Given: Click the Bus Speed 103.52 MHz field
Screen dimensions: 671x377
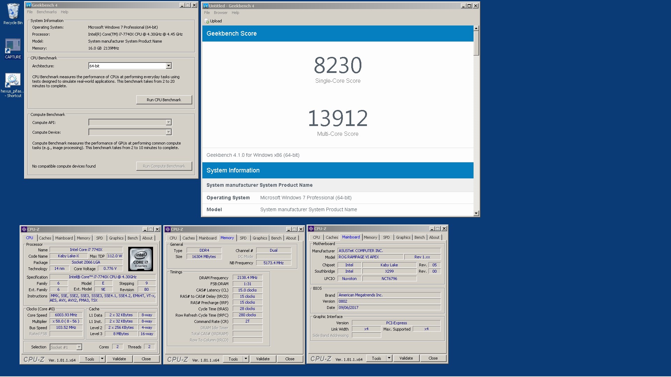Looking at the screenshot, I should pyautogui.click(x=66, y=327).
